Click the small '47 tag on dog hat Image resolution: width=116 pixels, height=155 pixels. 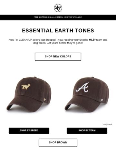click(x=44, y=100)
